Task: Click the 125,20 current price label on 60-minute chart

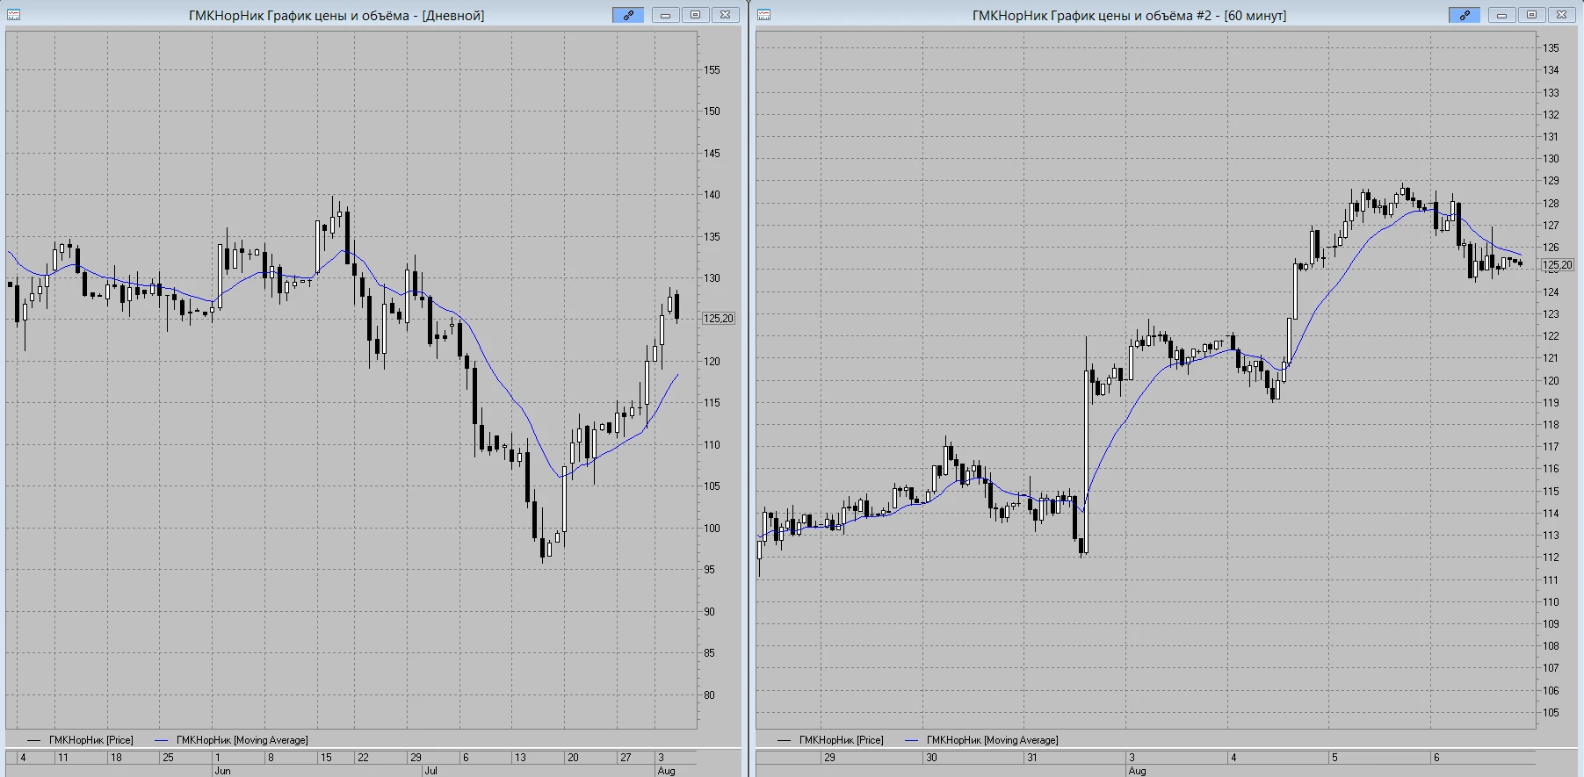Action: pyautogui.click(x=1558, y=265)
